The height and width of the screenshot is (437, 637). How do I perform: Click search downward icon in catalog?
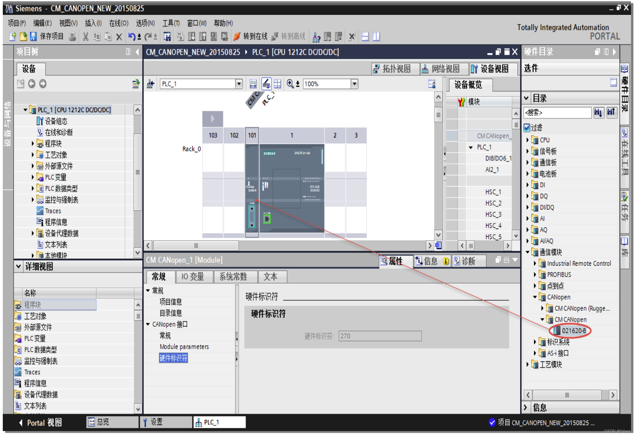pos(598,113)
